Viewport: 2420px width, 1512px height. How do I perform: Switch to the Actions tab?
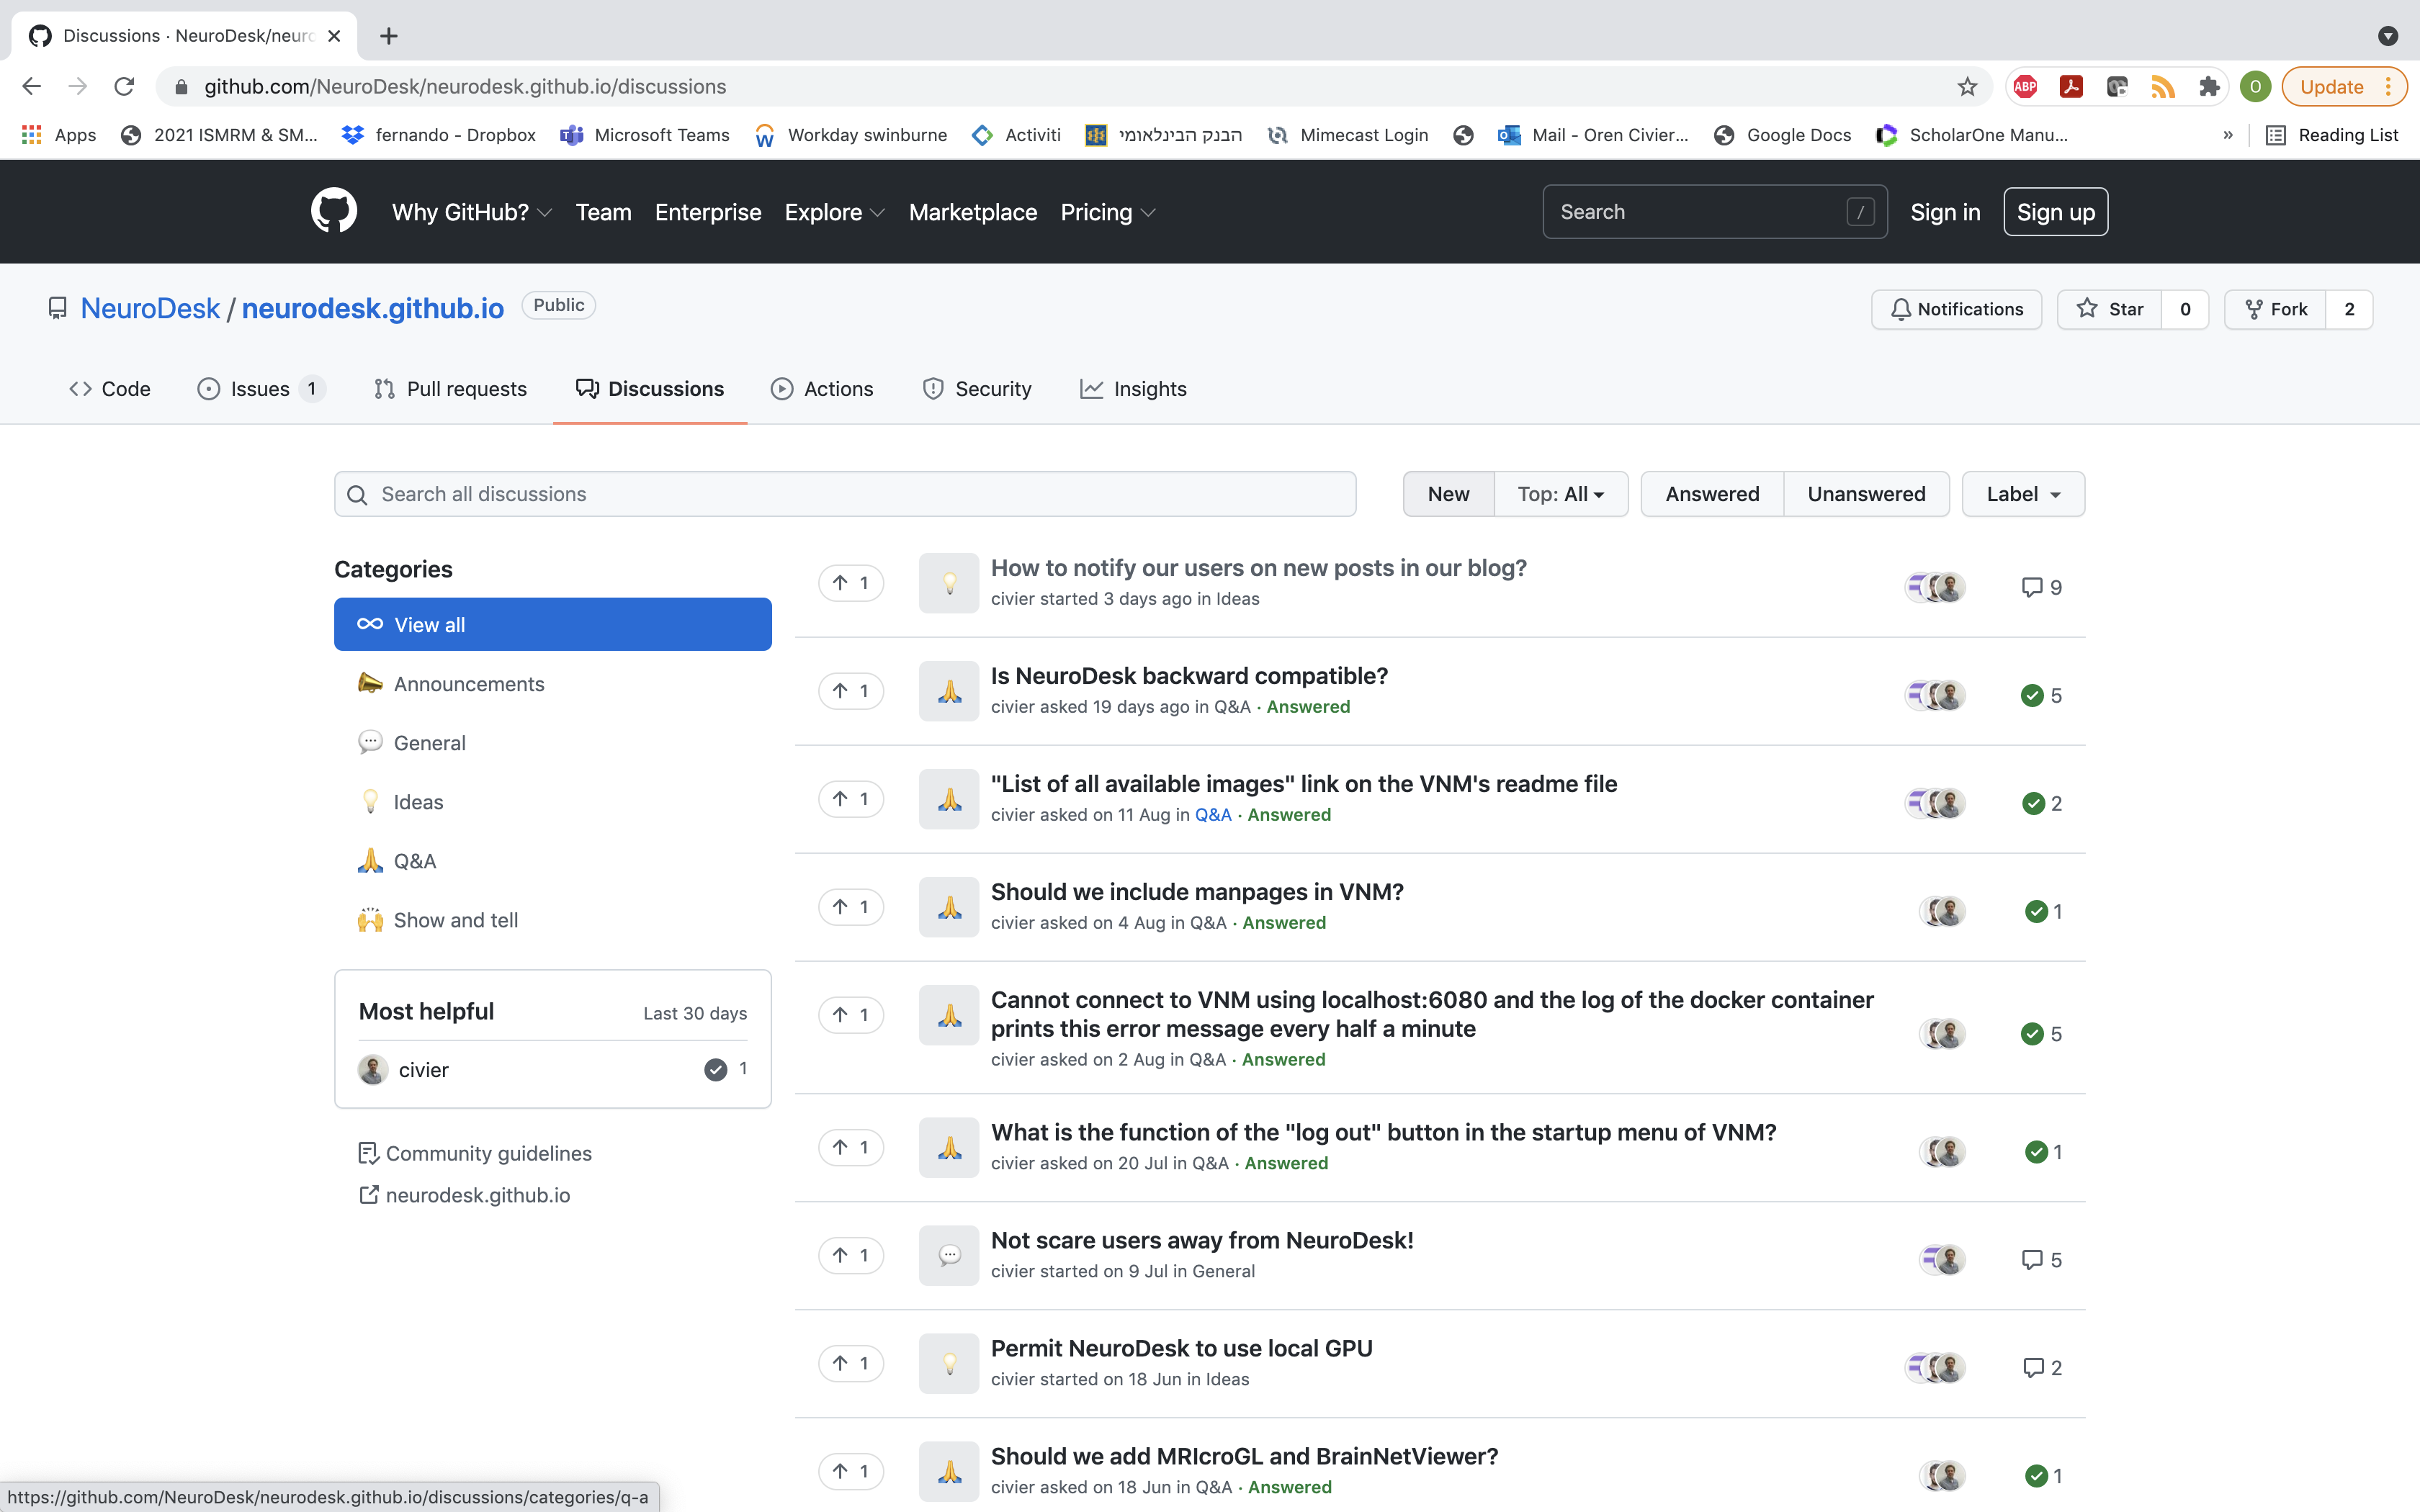pos(823,389)
